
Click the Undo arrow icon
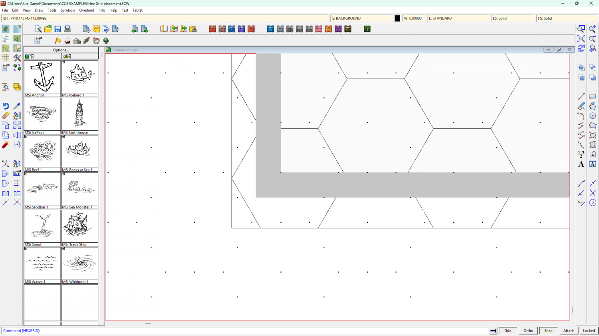click(x=6, y=106)
